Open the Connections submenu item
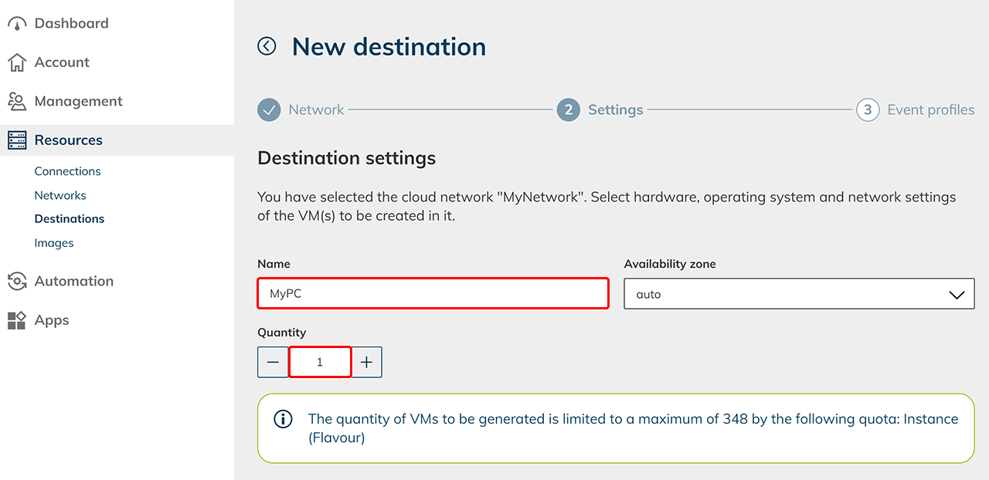This screenshot has height=480, width=989. 67,171
